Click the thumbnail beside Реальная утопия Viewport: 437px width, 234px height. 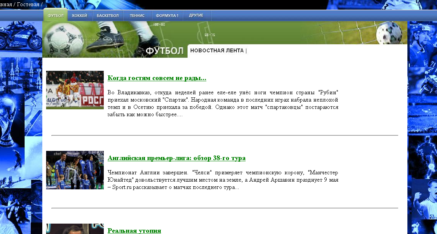tap(75, 229)
